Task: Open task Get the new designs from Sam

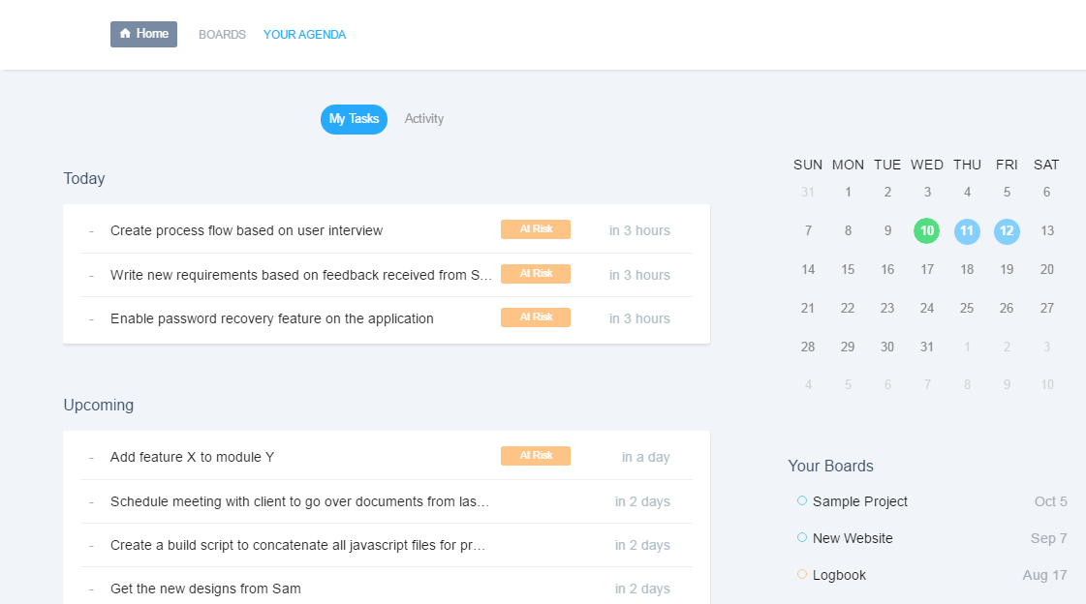Action: point(205,589)
